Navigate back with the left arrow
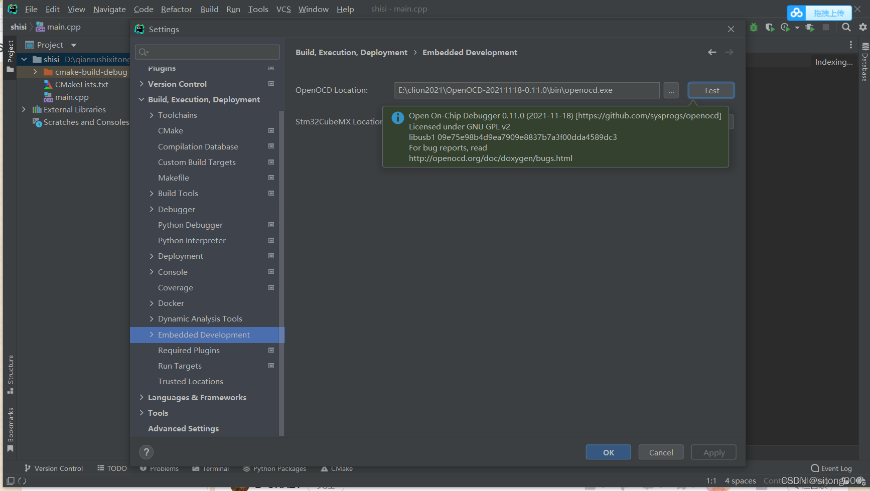Screen dimensions: 870x491 pyautogui.click(x=712, y=52)
